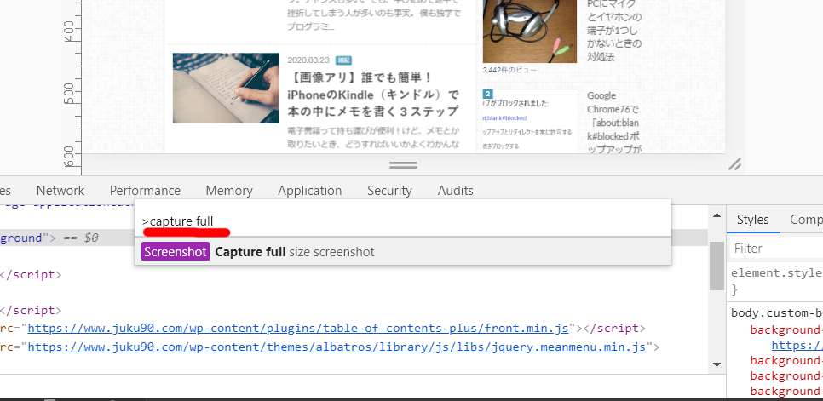Viewport: 823px width, 401px height.
Task: Click the 'body.custom-b' selector text
Action: click(x=777, y=313)
